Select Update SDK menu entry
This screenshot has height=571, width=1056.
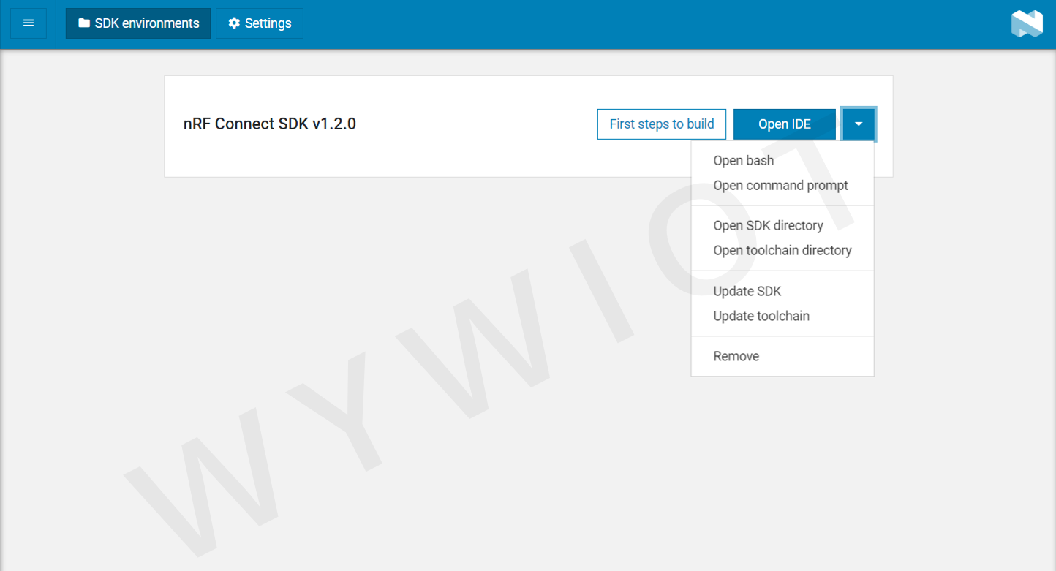pyautogui.click(x=782, y=292)
